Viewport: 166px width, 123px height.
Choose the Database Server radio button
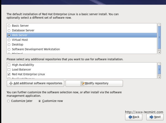click(9, 30)
